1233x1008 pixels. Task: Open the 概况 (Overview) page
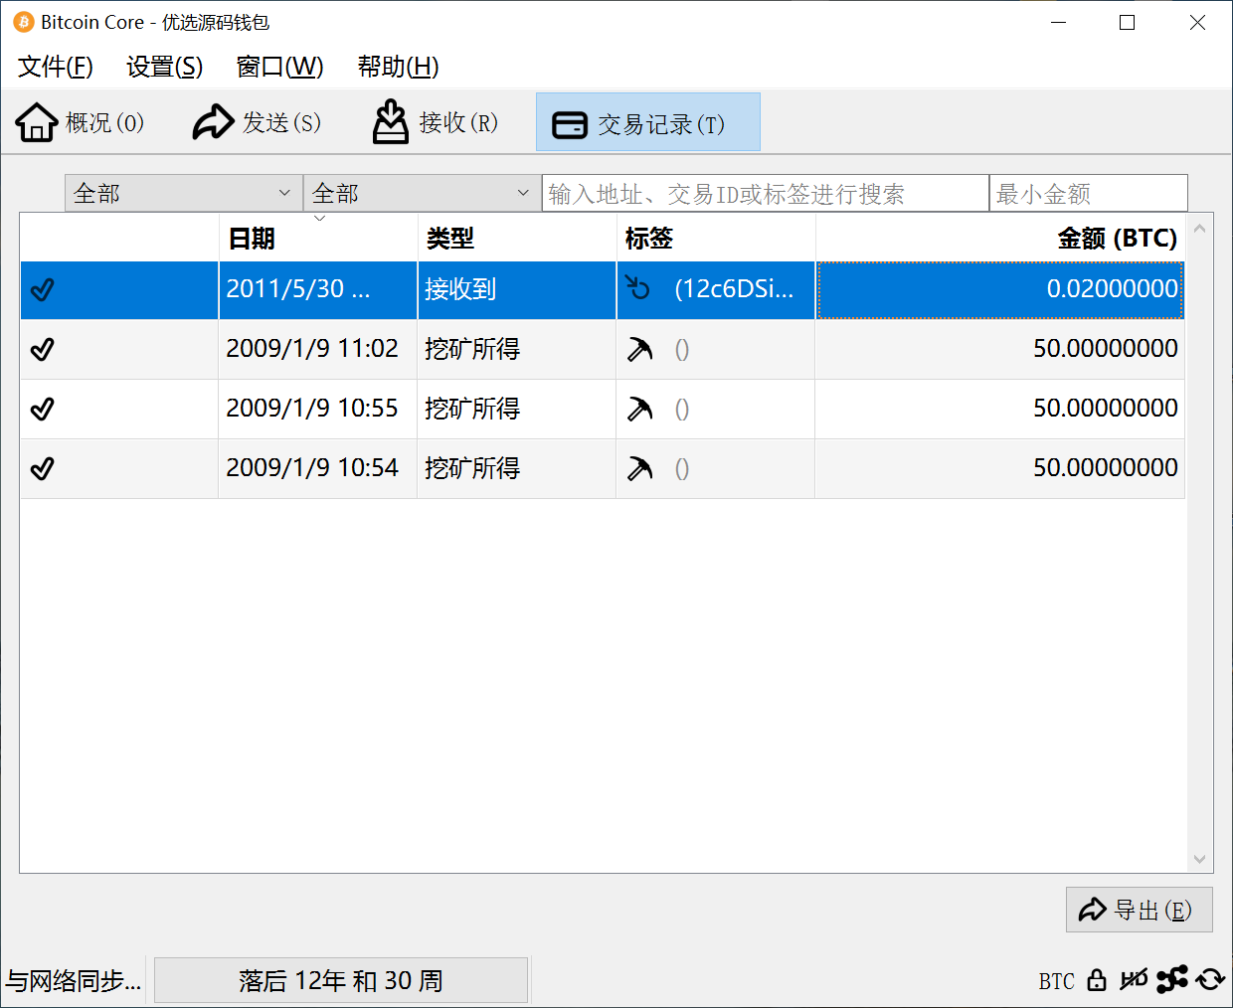[80, 121]
